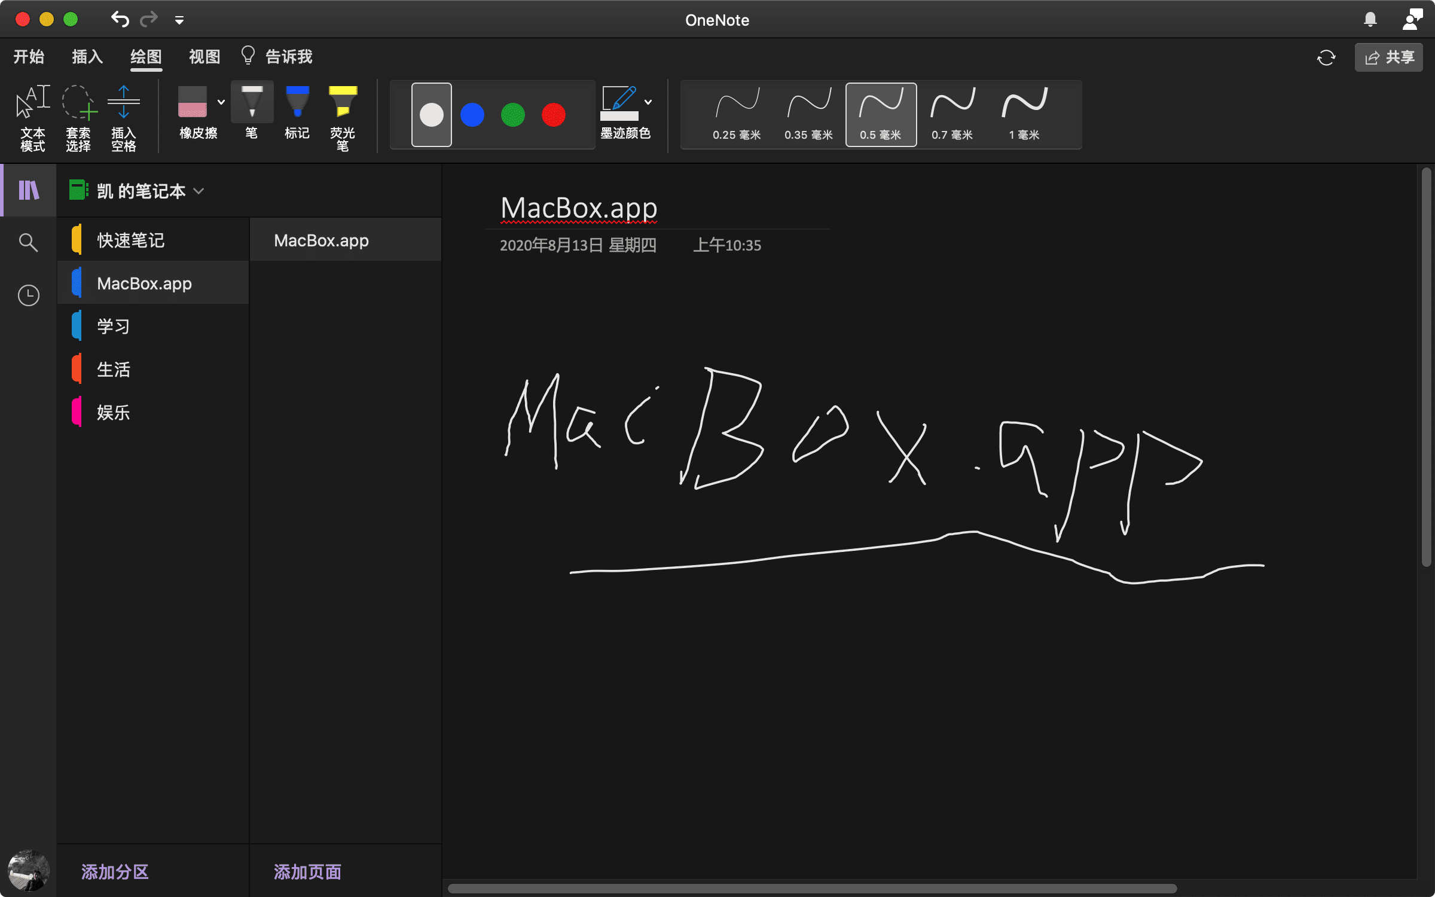Open the ink color (墨迹颜色) dropdown
This screenshot has height=897, width=1435.
tap(649, 102)
